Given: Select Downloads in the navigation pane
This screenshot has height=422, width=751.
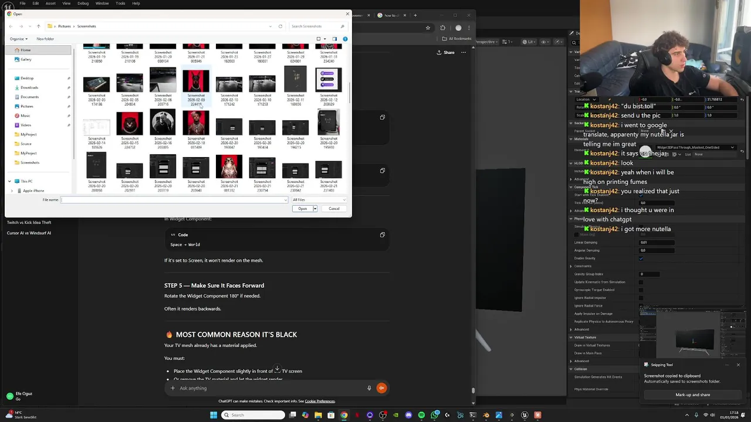Looking at the screenshot, I should pyautogui.click(x=29, y=87).
